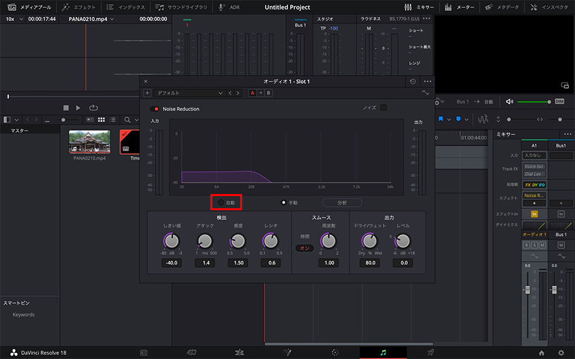The width and height of the screenshot is (575, 359).
Task: Open the インスペクタ panel tab
Action: pyautogui.click(x=548, y=7)
